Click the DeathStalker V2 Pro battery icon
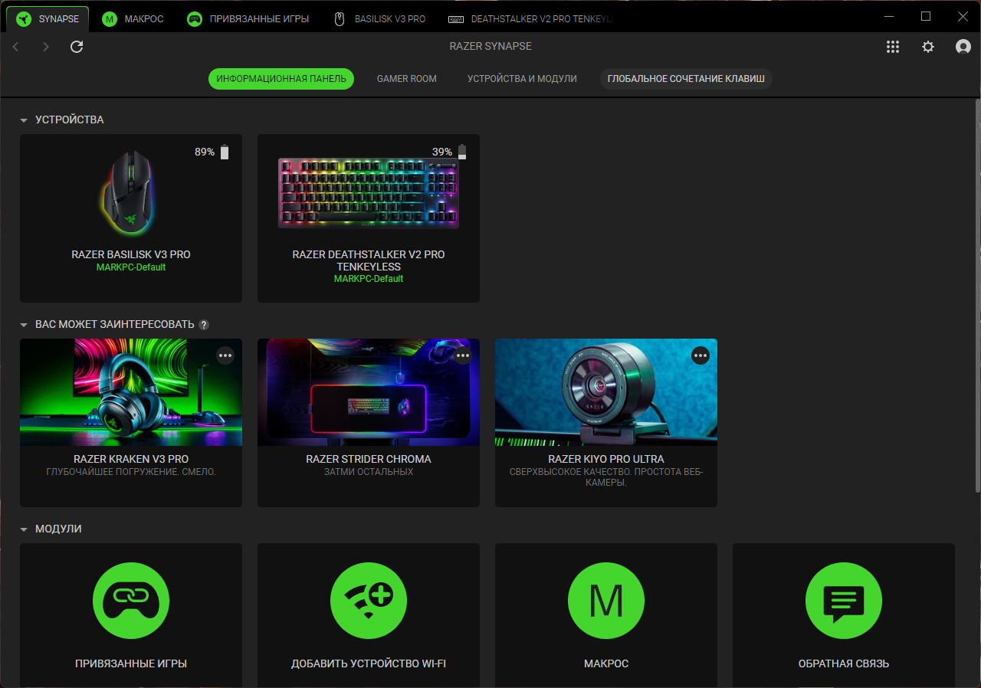 (x=462, y=152)
